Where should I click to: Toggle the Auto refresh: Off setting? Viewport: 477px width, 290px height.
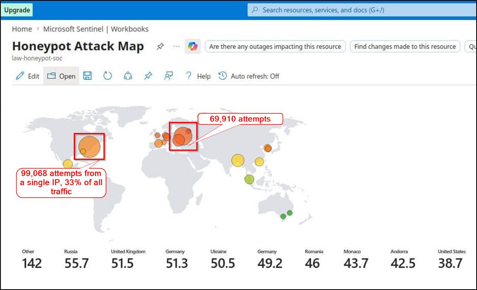pos(249,76)
